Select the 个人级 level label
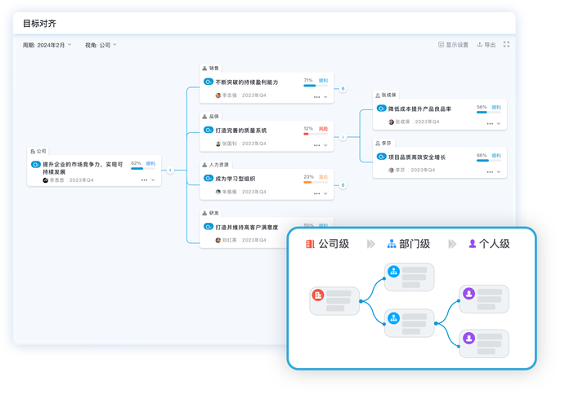The width and height of the screenshot is (574, 408). click(494, 244)
